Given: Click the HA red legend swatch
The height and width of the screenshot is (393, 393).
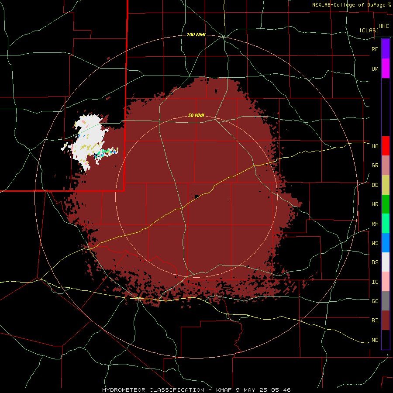Looking at the screenshot, I should coord(386,146).
